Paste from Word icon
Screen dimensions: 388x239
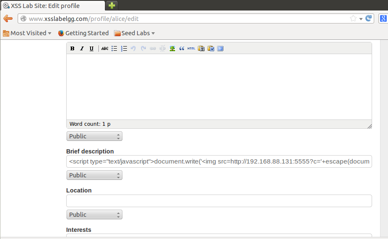(211, 49)
